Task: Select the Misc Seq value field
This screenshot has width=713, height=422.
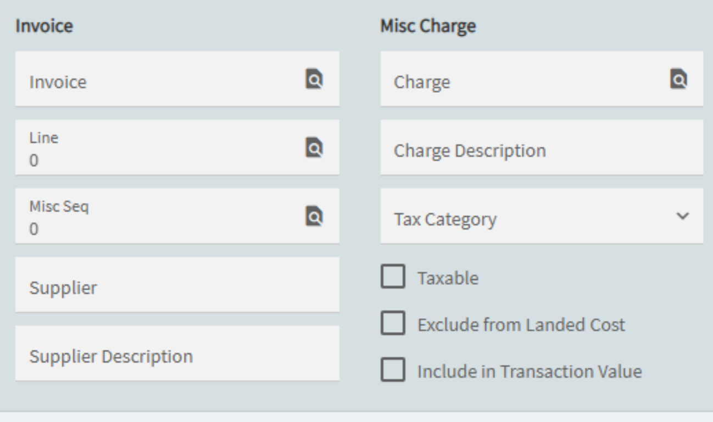Action: 177,216
